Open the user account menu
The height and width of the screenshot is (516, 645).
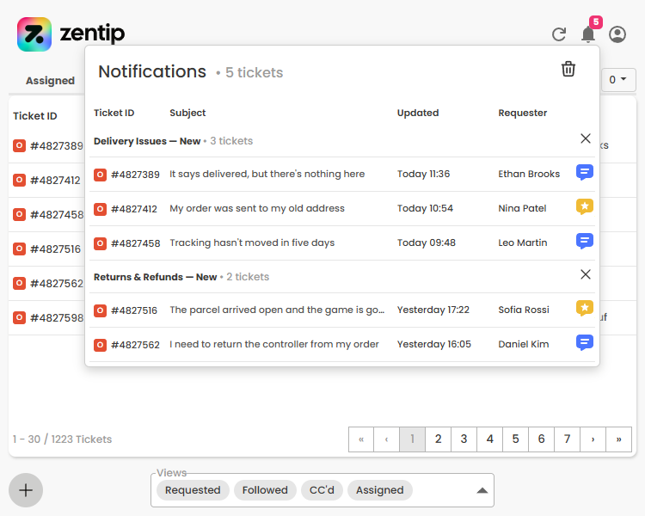click(617, 34)
